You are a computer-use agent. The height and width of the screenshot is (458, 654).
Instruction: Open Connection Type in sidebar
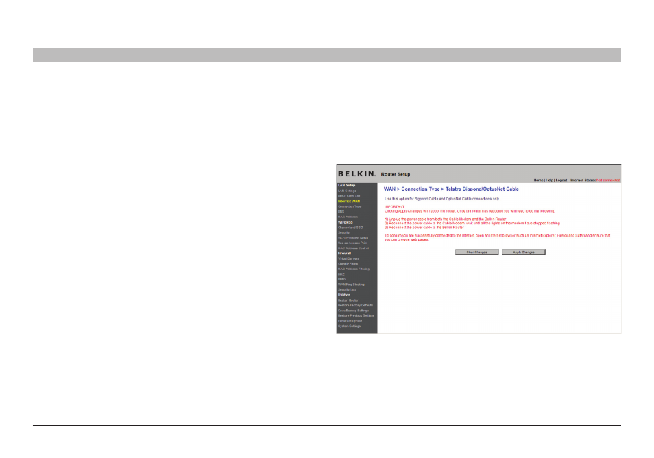click(x=350, y=206)
